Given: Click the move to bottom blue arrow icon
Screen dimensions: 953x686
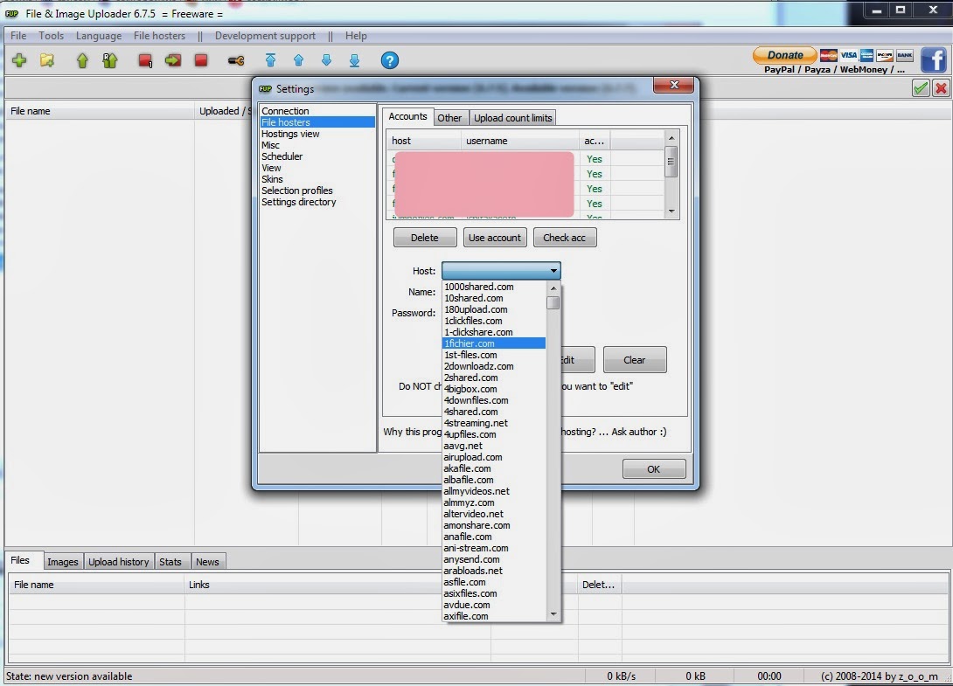Looking at the screenshot, I should (354, 60).
